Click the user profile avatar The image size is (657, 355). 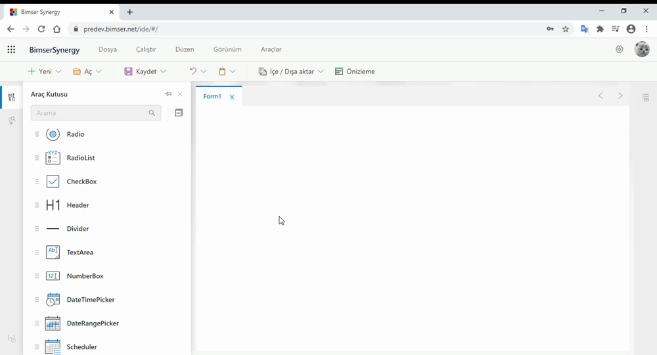click(x=641, y=49)
